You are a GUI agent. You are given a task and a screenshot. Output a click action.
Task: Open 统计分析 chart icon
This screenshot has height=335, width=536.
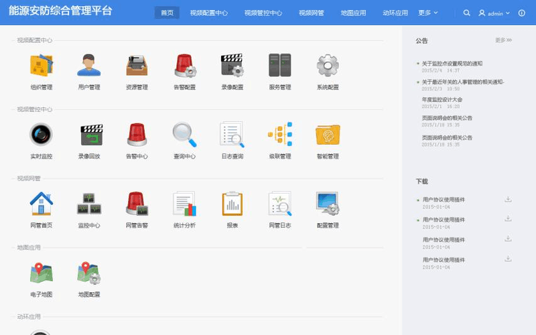coord(185,204)
